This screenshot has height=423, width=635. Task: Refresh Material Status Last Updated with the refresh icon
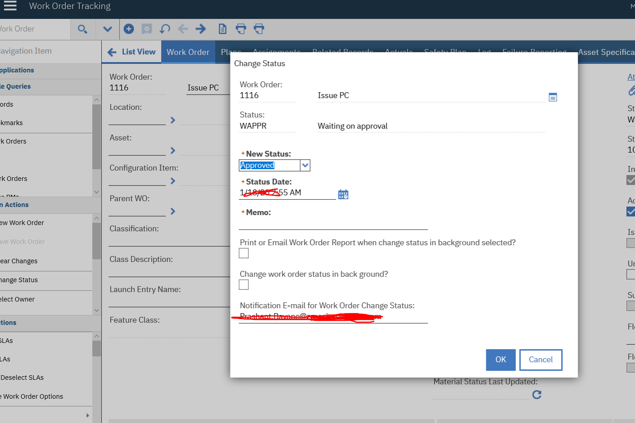pyautogui.click(x=536, y=395)
